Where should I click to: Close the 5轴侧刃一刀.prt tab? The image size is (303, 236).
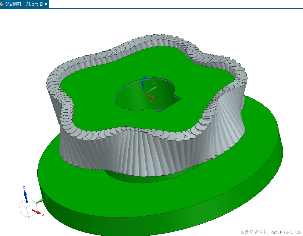pyautogui.click(x=46, y=4)
